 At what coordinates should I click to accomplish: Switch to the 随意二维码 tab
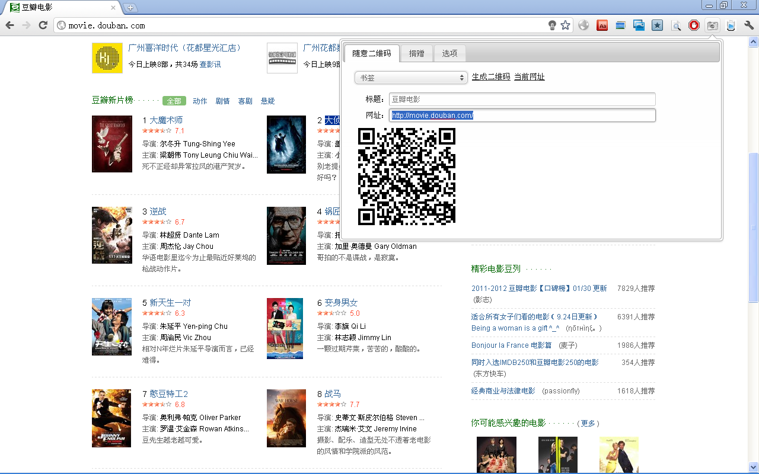[x=372, y=53]
